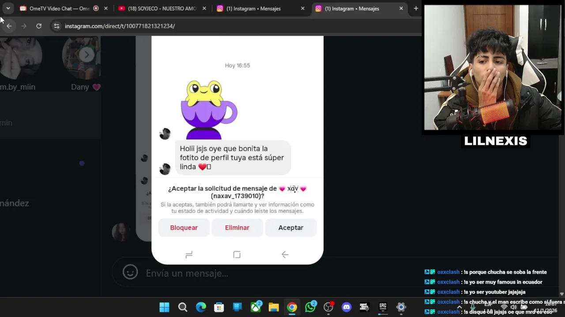The image size is (565, 317).
Task: Tap the phone home navigation icon
Action: pyautogui.click(x=237, y=254)
